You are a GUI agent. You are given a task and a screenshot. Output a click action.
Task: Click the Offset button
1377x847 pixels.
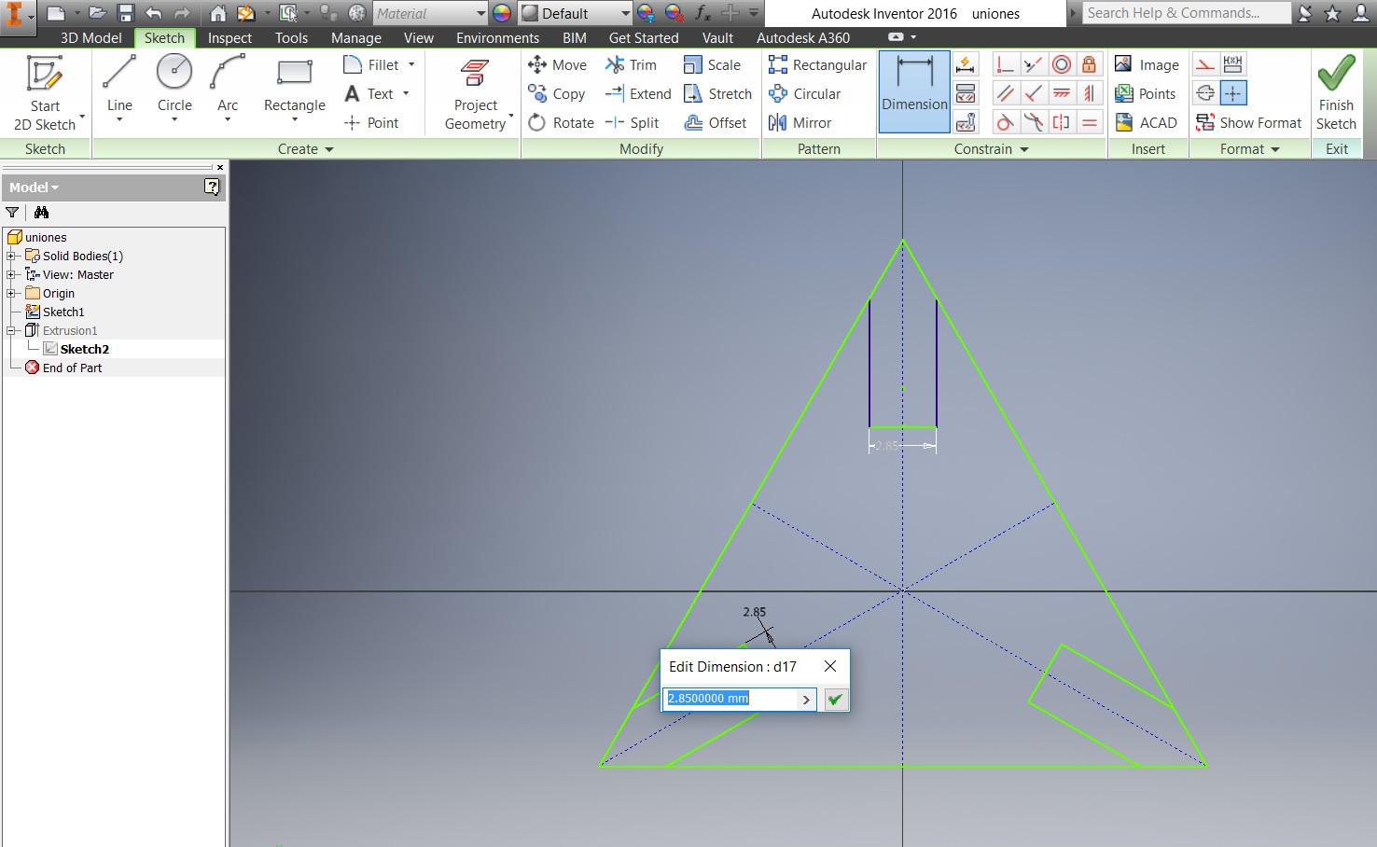[x=716, y=122]
